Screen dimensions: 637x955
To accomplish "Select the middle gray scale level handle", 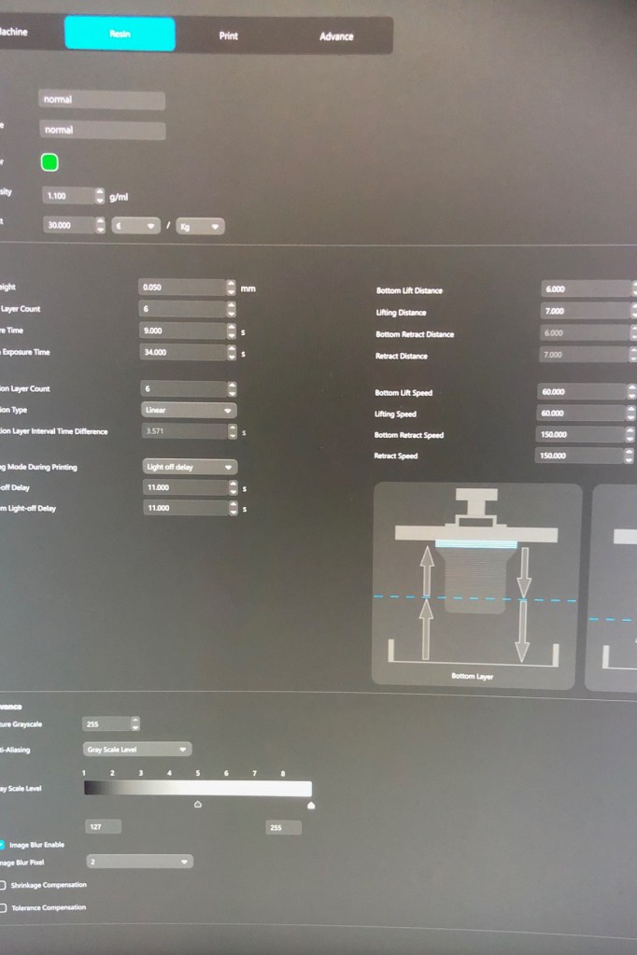I will coord(198,804).
